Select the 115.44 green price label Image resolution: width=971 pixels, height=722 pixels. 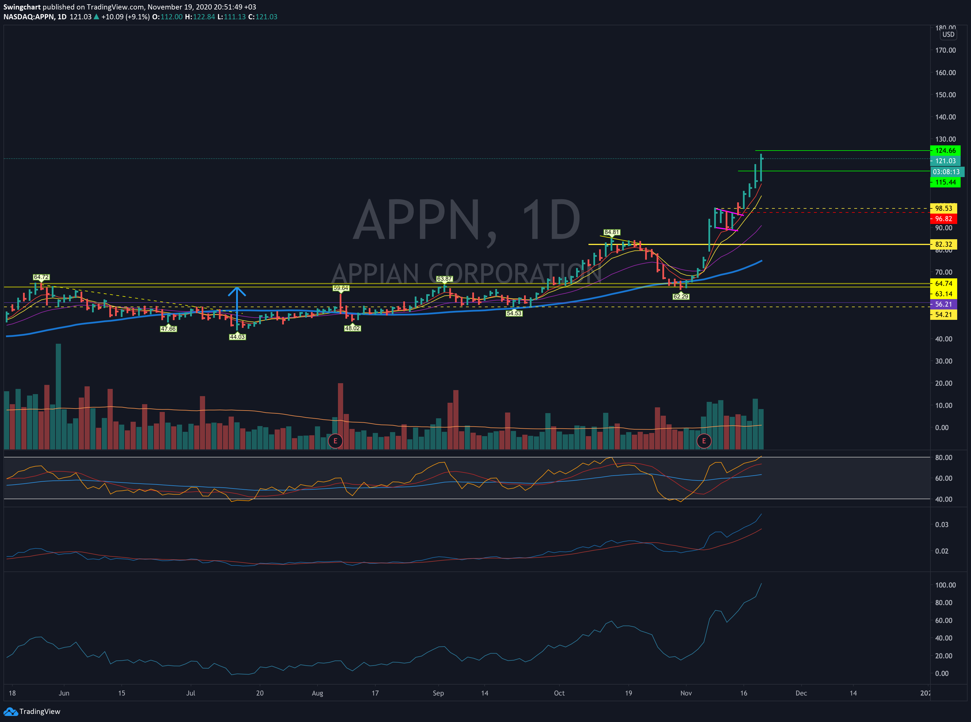click(945, 182)
